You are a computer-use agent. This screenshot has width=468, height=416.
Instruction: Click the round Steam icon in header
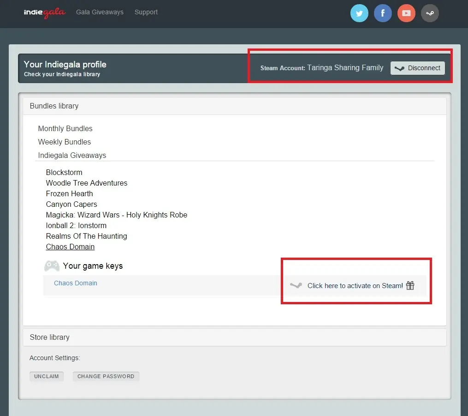(x=430, y=13)
